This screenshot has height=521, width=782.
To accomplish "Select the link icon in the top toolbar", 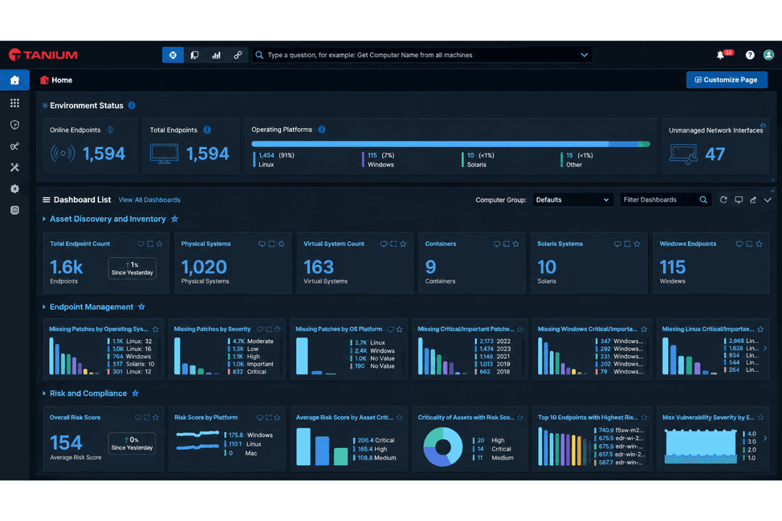I will click(238, 55).
